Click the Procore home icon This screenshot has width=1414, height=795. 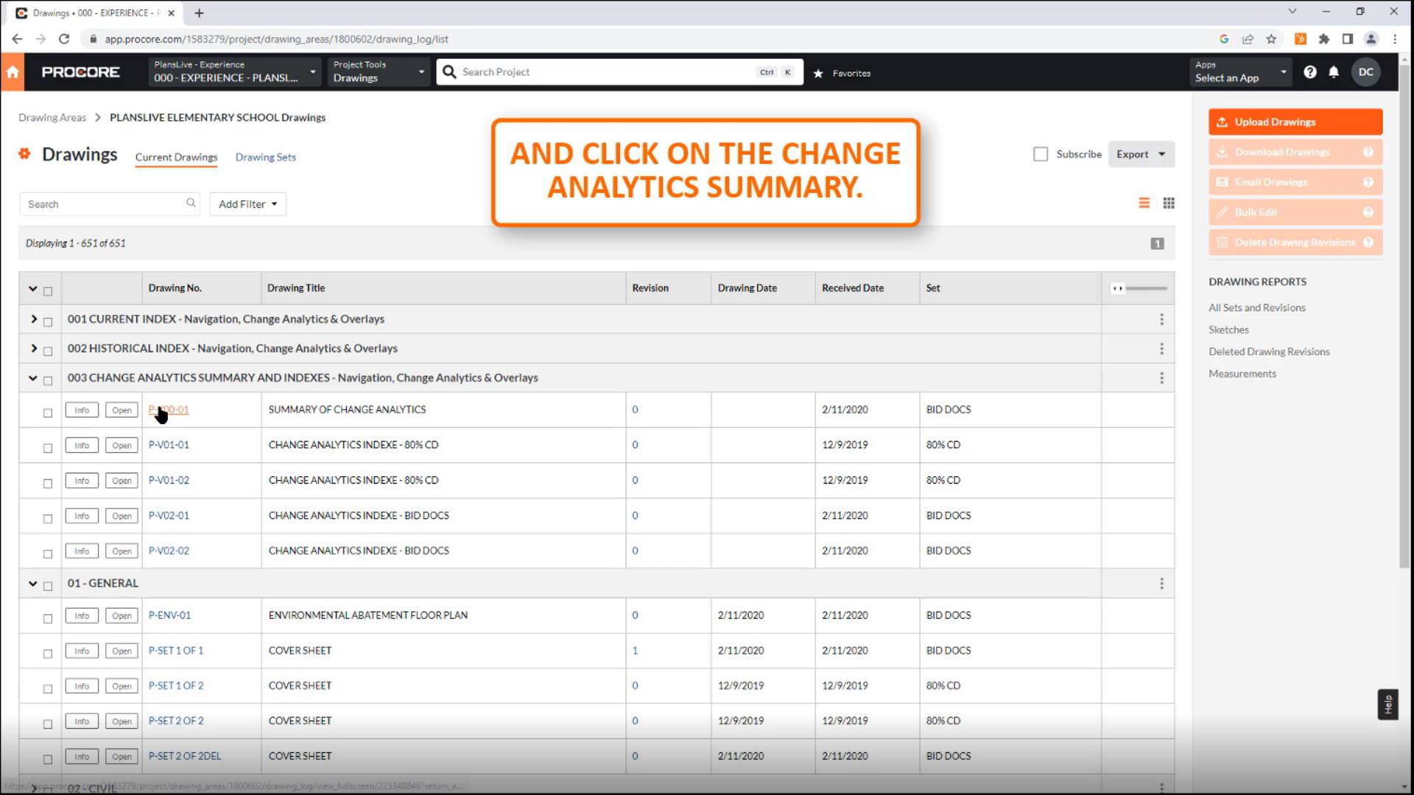[x=13, y=72]
